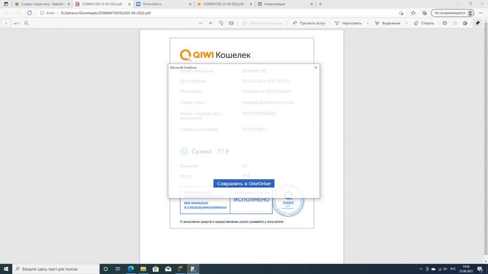Close the Microsoft OneDrive dialog
This screenshot has height=274, width=488.
(316, 67)
